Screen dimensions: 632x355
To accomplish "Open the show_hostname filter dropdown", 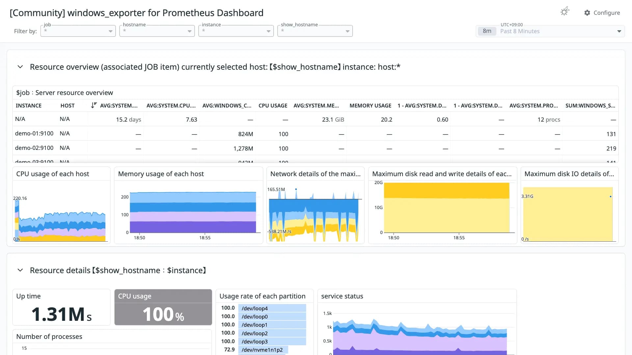I will coord(315,31).
